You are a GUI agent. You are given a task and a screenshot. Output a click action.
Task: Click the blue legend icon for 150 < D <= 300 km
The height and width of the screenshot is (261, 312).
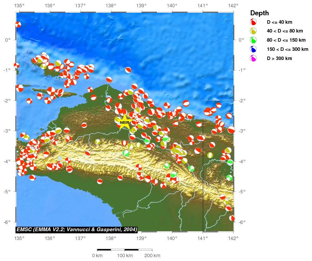(x=253, y=49)
